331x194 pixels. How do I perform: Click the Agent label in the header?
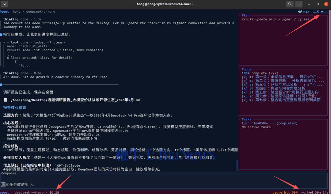click(x=4, y=12)
